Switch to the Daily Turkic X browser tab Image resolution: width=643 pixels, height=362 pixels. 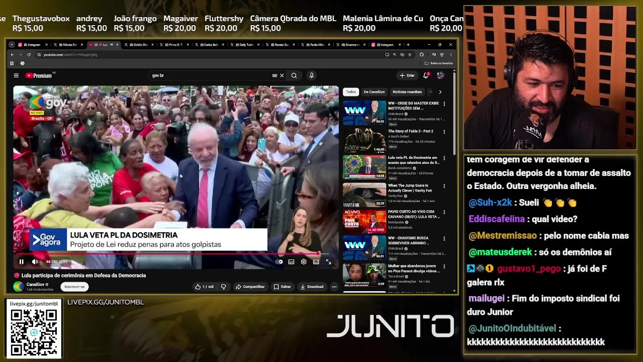coord(245,45)
